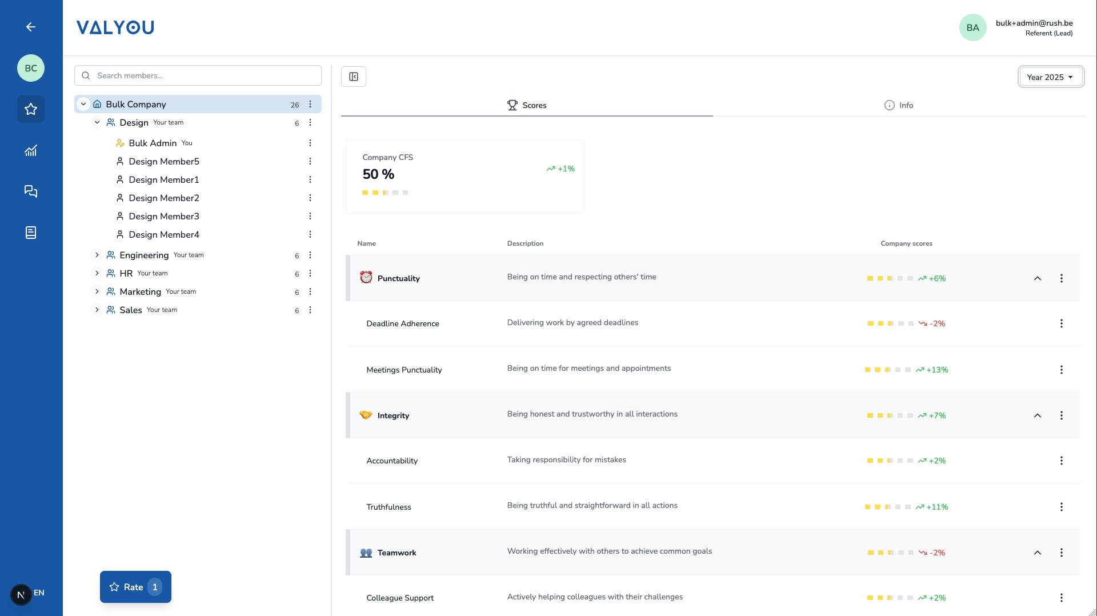Image resolution: width=1097 pixels, height=616 pixels.
Task: Open the kebab menu on the Truthfulness row
Action: [x=1062, y=507]
